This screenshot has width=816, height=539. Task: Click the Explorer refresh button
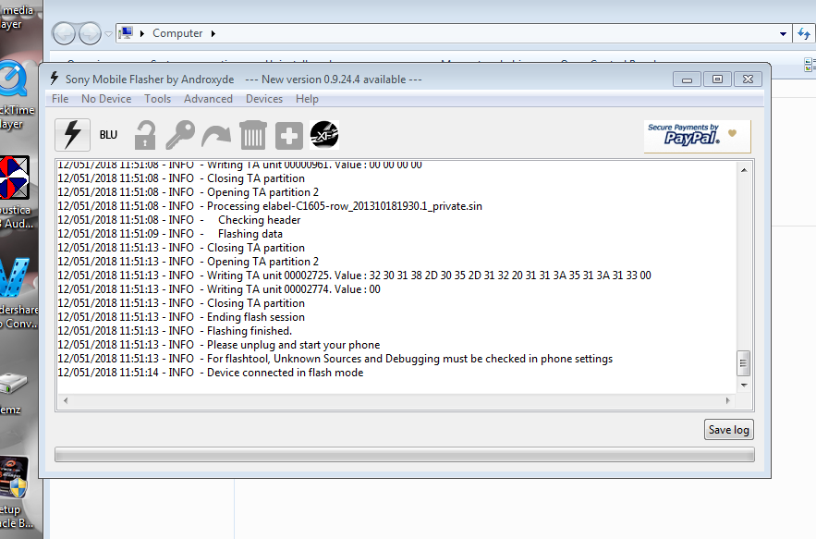coord(803,34)
